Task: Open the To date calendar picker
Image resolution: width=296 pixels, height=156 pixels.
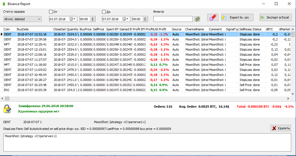Action: point(125,19)
